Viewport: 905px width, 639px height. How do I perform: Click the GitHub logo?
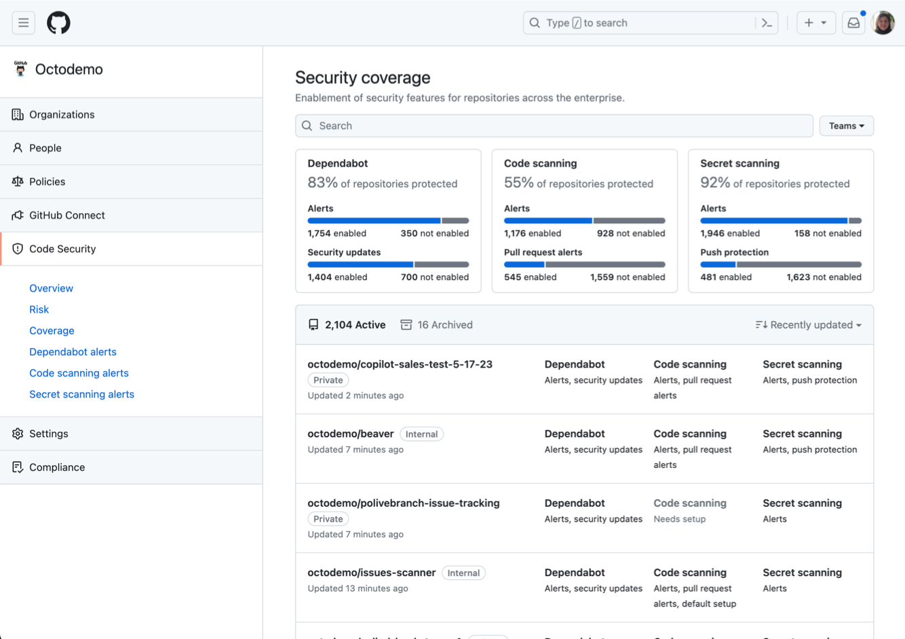click(x=58, y=22)
